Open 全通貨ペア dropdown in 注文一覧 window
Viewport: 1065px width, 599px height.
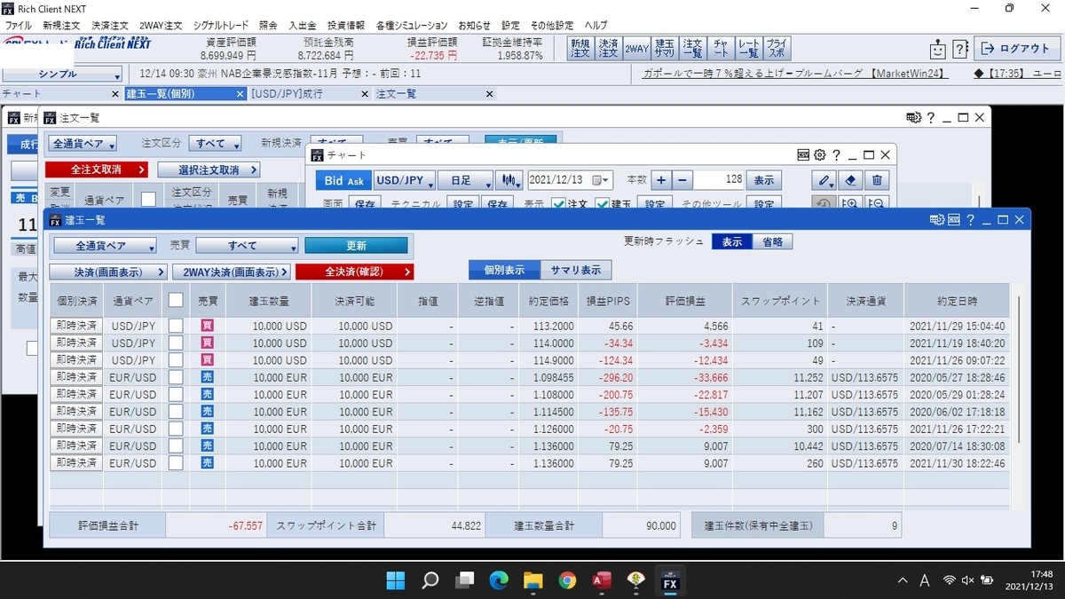pyautogui.click(x=82, y=143)
